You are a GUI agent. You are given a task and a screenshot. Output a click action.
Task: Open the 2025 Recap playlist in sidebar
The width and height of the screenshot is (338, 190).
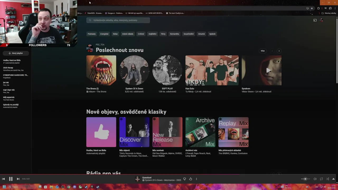[x=16, y=69]
